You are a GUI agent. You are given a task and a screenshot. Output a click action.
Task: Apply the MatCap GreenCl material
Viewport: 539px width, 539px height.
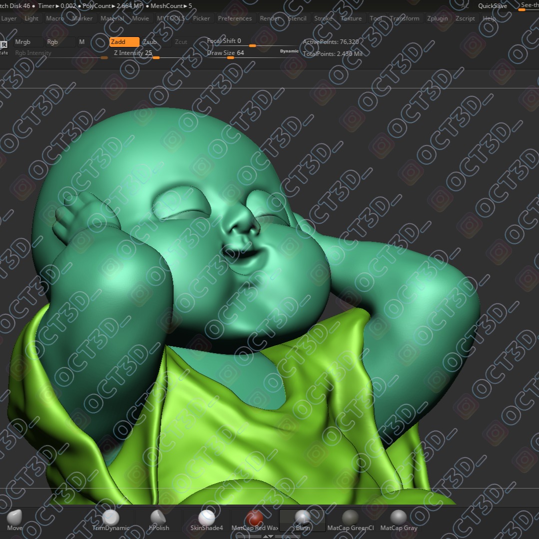click(x=351, y=520)
